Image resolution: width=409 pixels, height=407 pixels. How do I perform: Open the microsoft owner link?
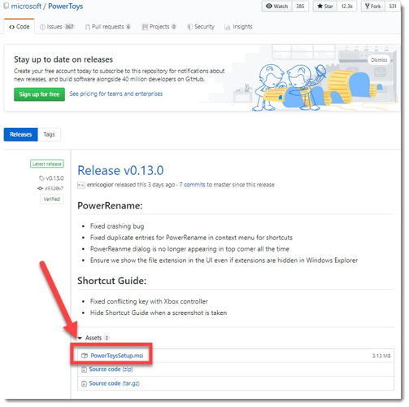pyautogui.click(x=26, y=7)
